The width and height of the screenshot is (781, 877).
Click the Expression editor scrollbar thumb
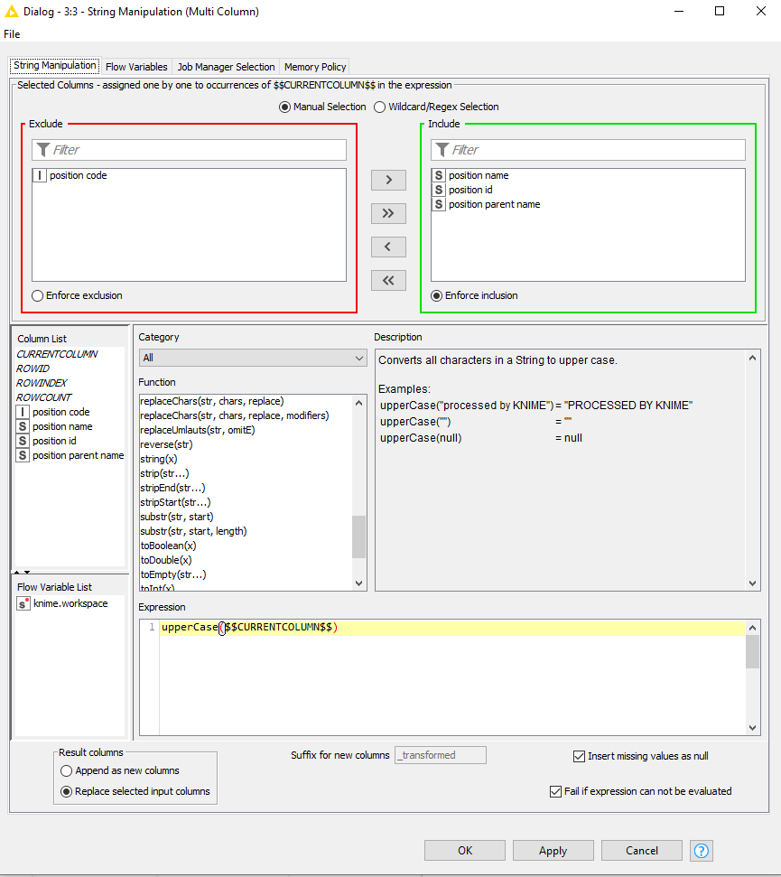pyautogui.click(x=752, y=651)
